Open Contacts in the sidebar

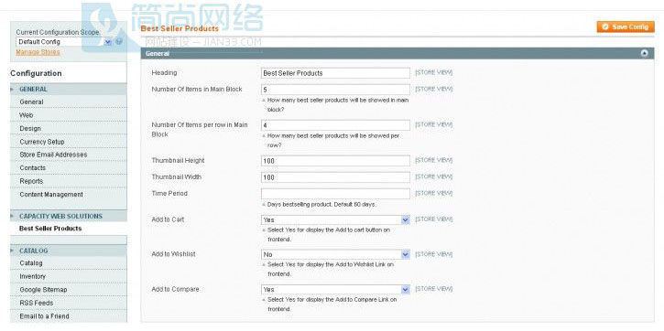[x=33, y=168]
